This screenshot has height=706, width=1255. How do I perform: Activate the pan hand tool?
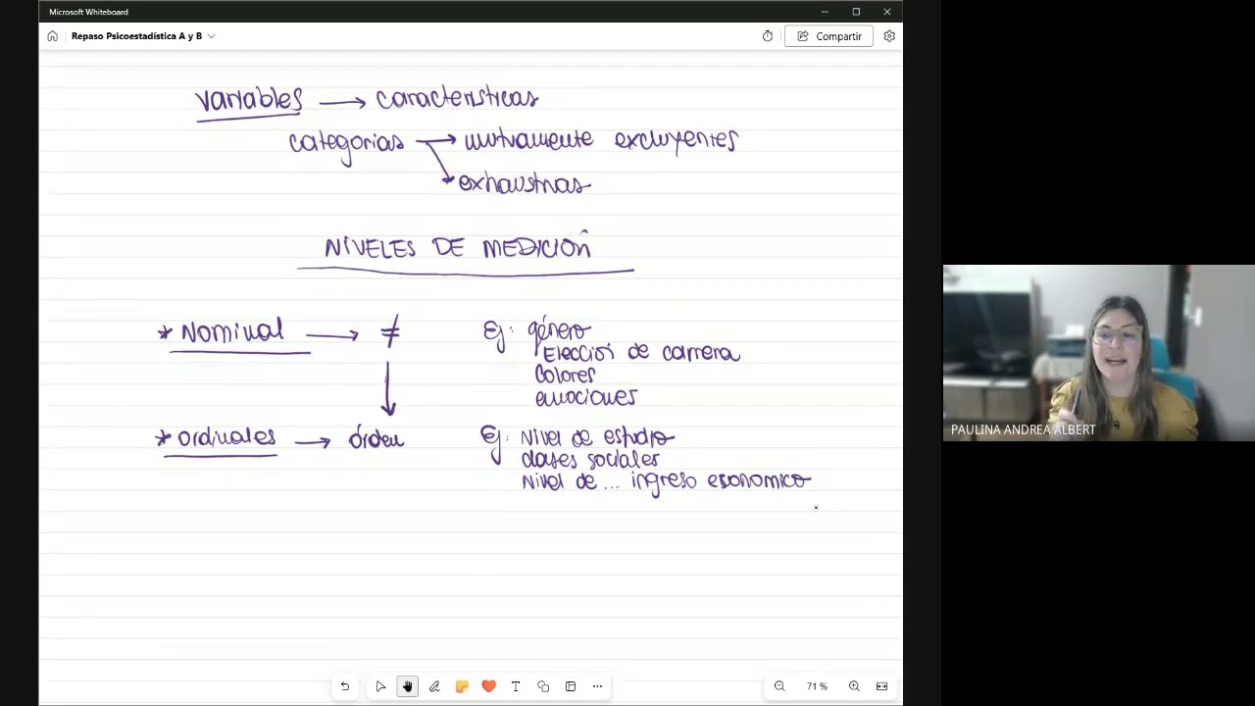(407, 686)
